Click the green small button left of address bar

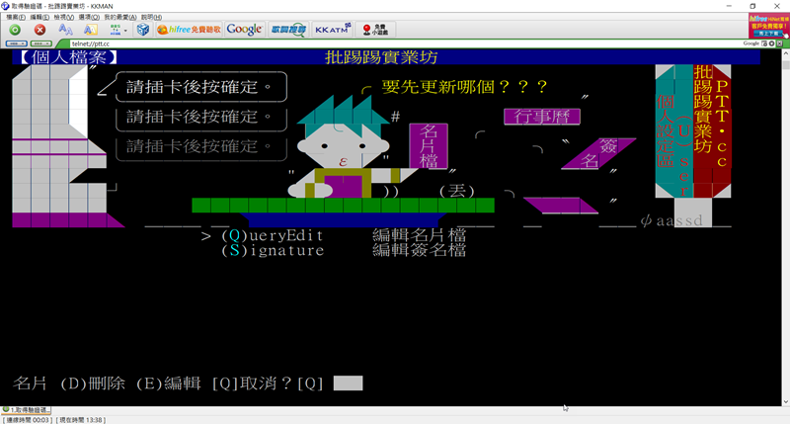pos(40,43)
